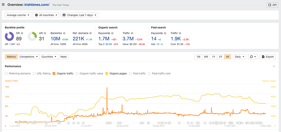Click Top 3 value 30.5K
Viewport: 281px width, 132px height.
(x=109, y=44)
